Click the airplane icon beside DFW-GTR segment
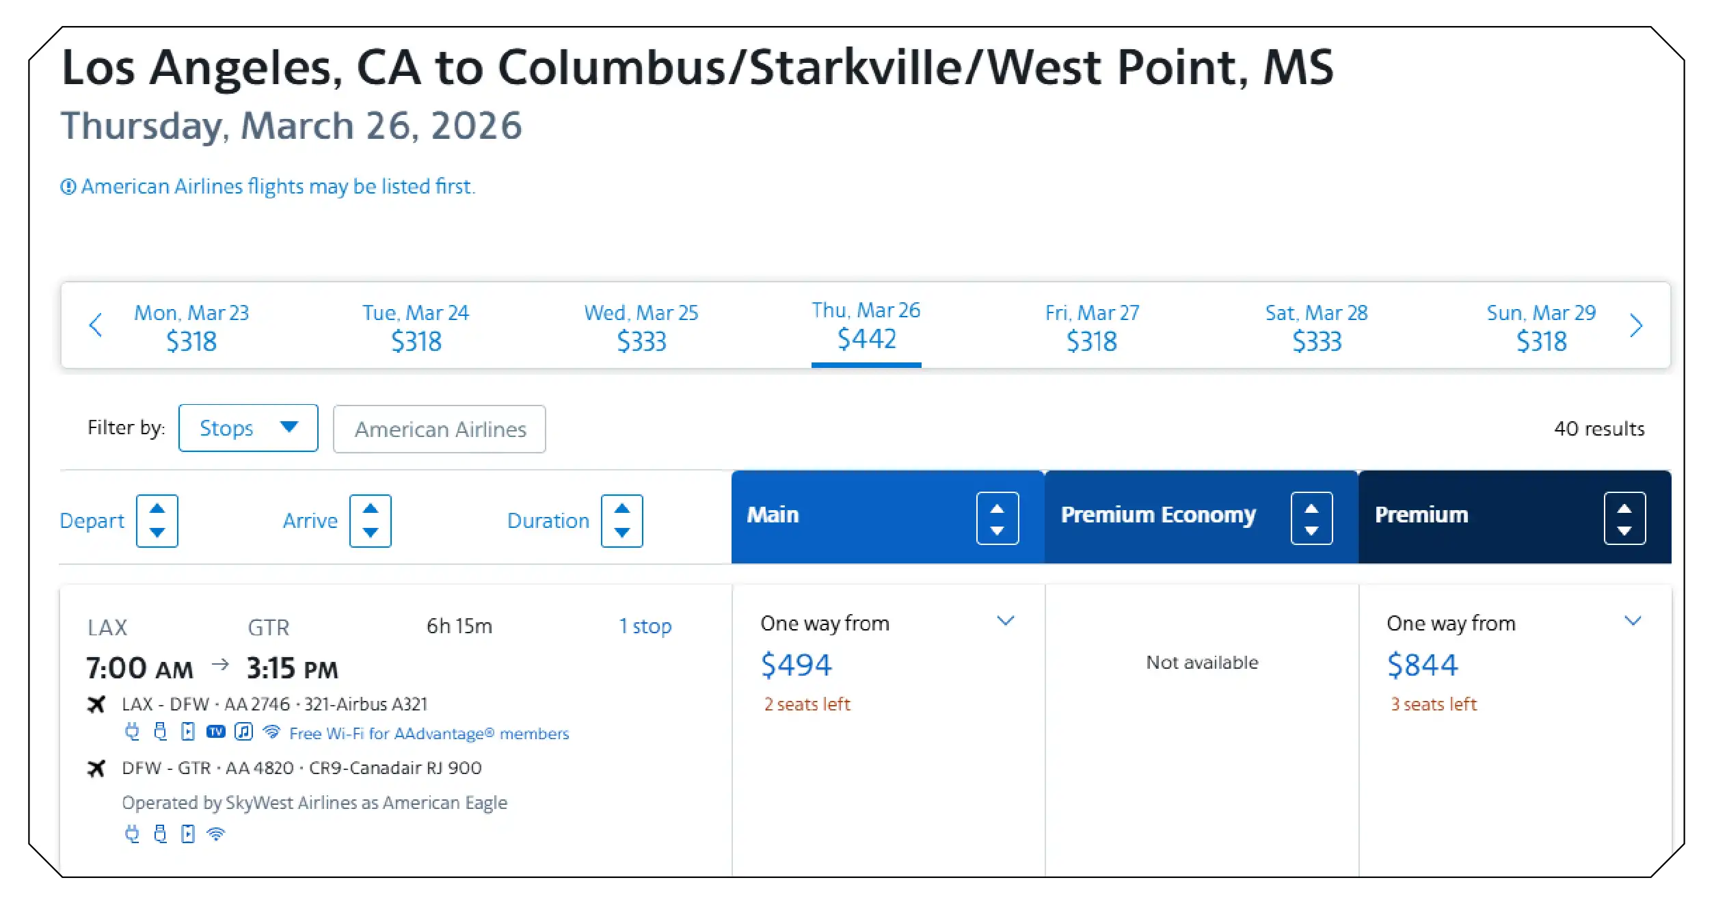 [98, 767]
